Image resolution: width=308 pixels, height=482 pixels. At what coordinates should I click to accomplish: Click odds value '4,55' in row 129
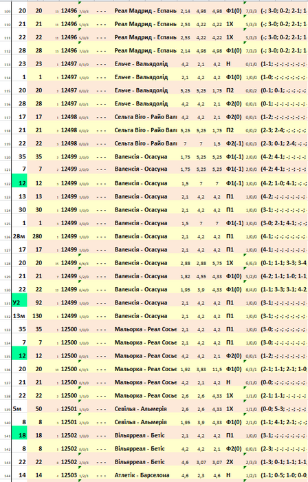coord(201,277)
